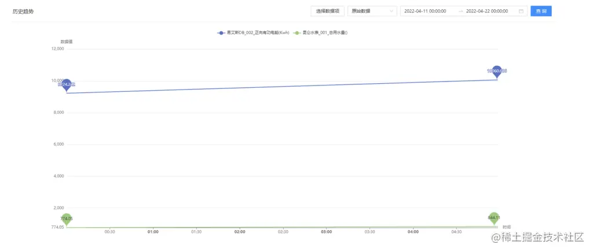
Task: Click the 4,000 y-axis label
Action: click(x=58, y=176)
